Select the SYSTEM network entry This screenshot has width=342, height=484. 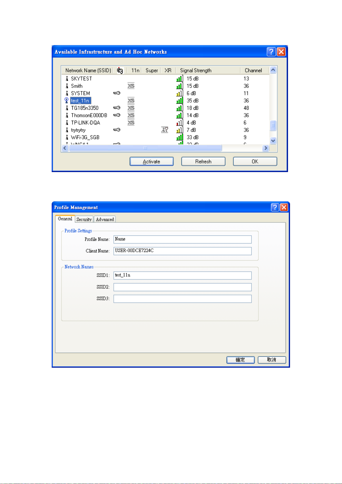165,93
